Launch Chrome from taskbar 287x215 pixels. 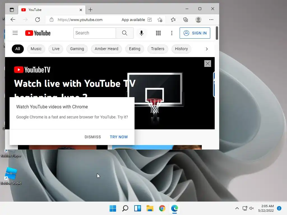[162, 208]
